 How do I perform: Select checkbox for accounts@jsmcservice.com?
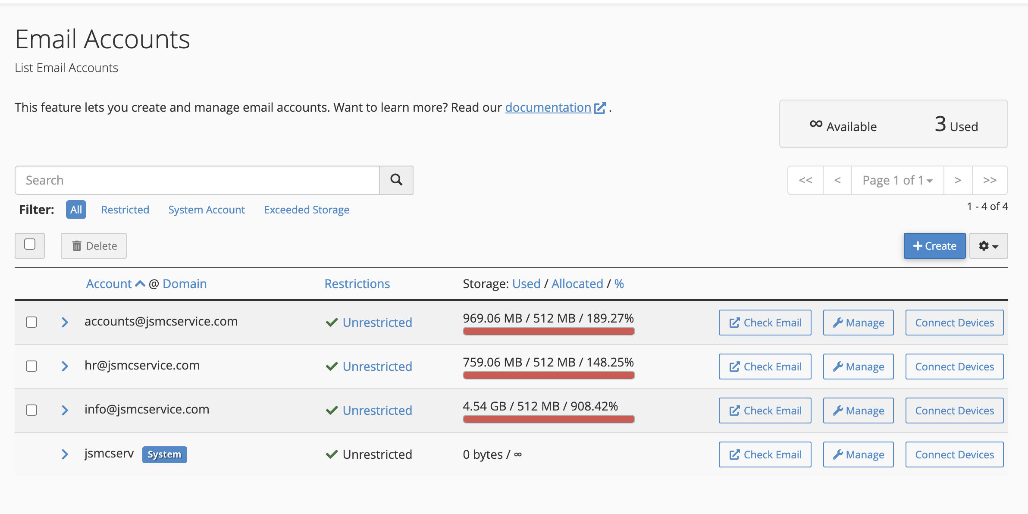click(31, 322)
